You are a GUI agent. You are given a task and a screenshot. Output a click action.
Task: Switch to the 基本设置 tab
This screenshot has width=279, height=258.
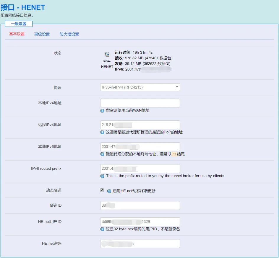17,34
